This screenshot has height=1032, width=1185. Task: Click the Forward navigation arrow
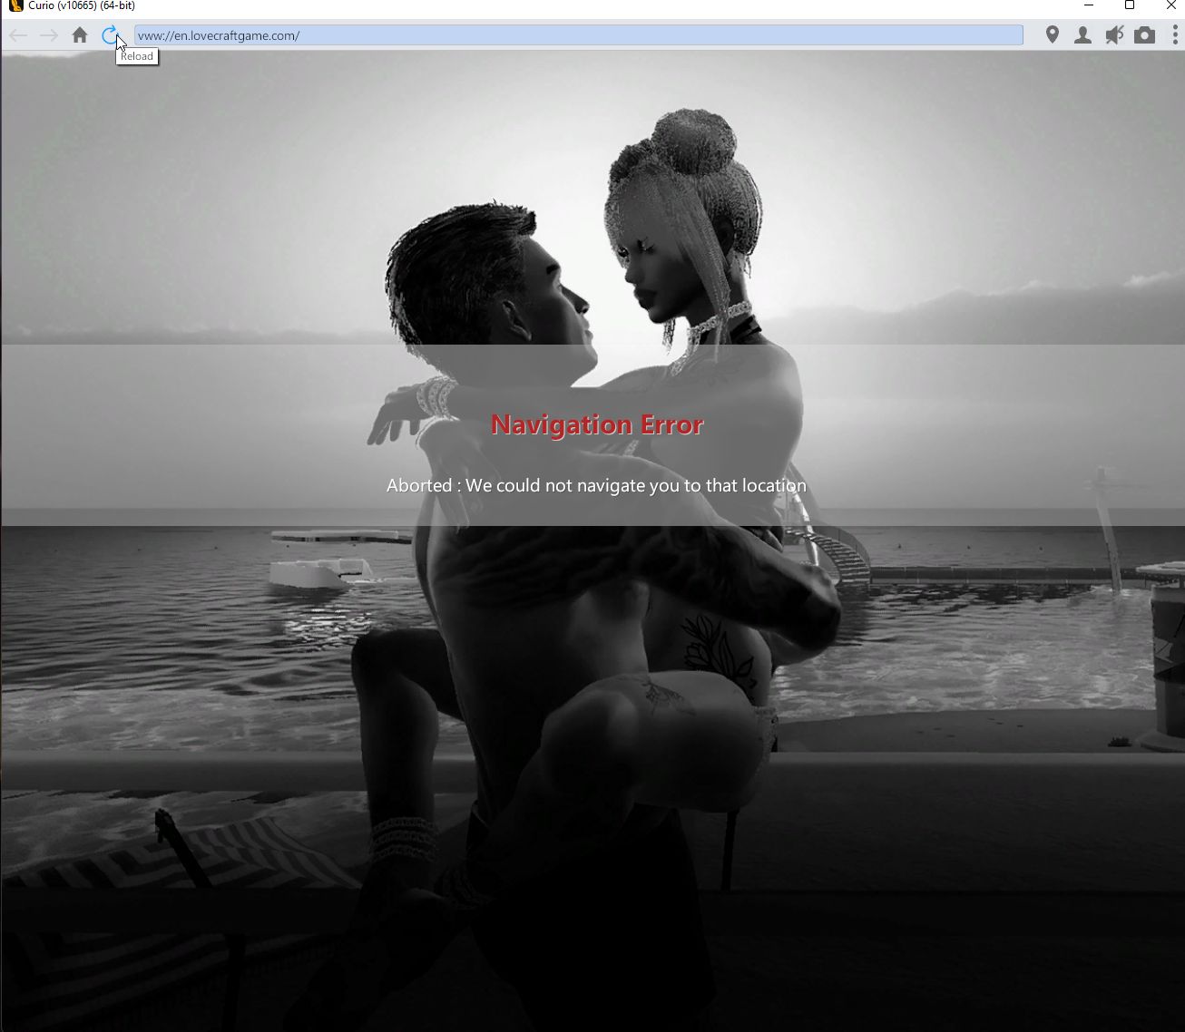pyautogui.click(x=49, y=35)
